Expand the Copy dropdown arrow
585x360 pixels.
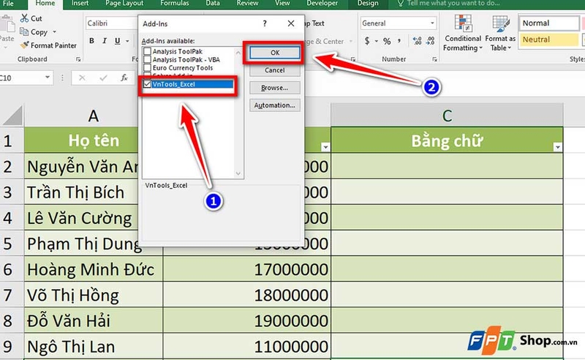[54, 31]
